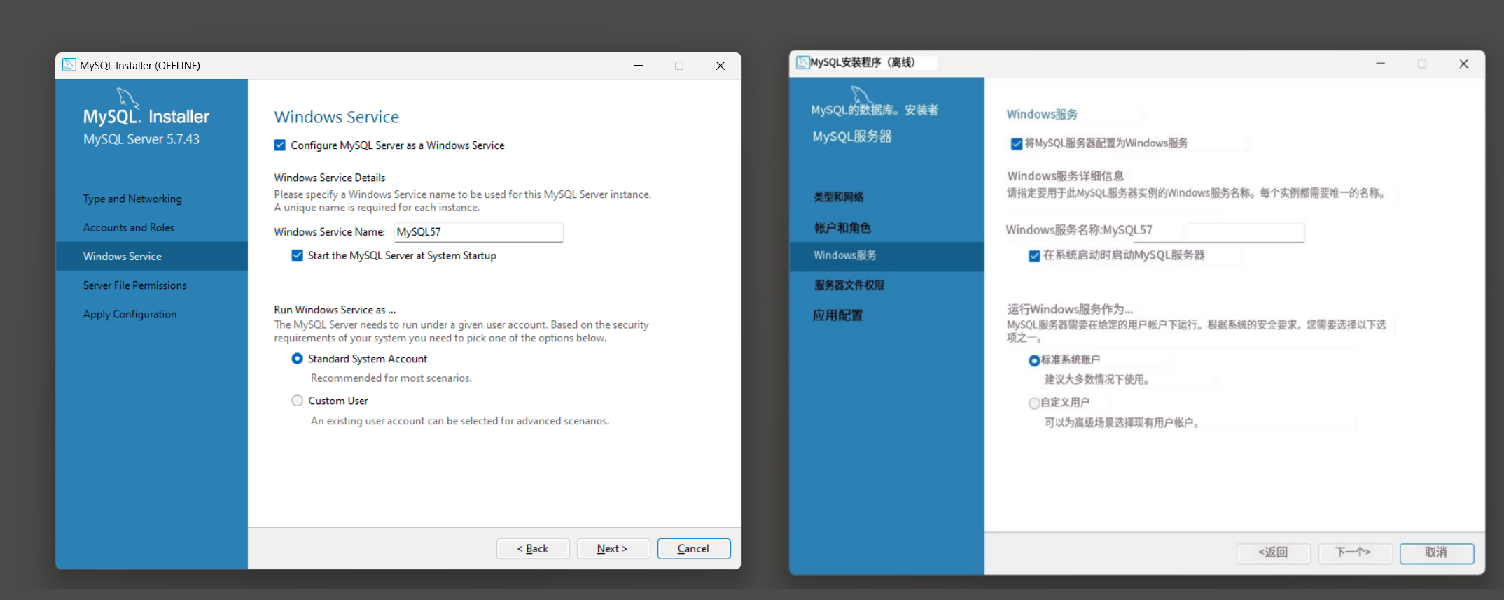
Task: Click the Windows服务 heading in Chinese window
Action: (x=1042, y=115)
